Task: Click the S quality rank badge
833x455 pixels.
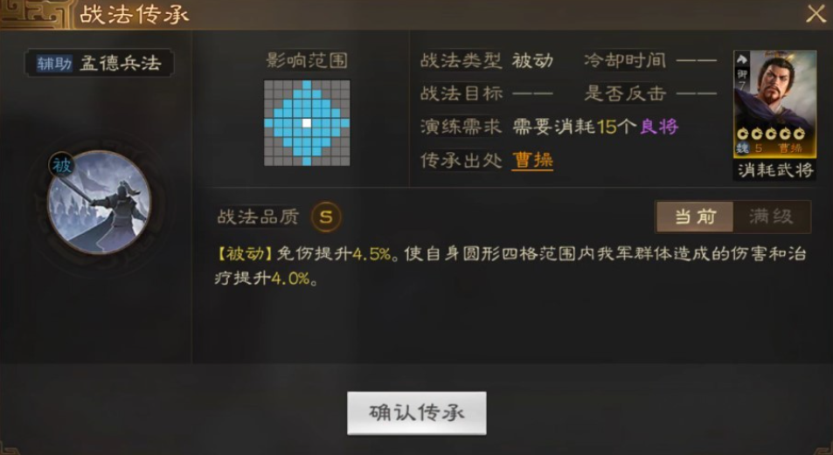Action: point(326,217)
